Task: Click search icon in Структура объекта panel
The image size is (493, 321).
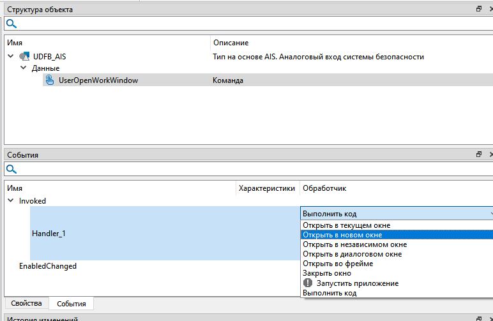Action: click(x=11, y=24)
